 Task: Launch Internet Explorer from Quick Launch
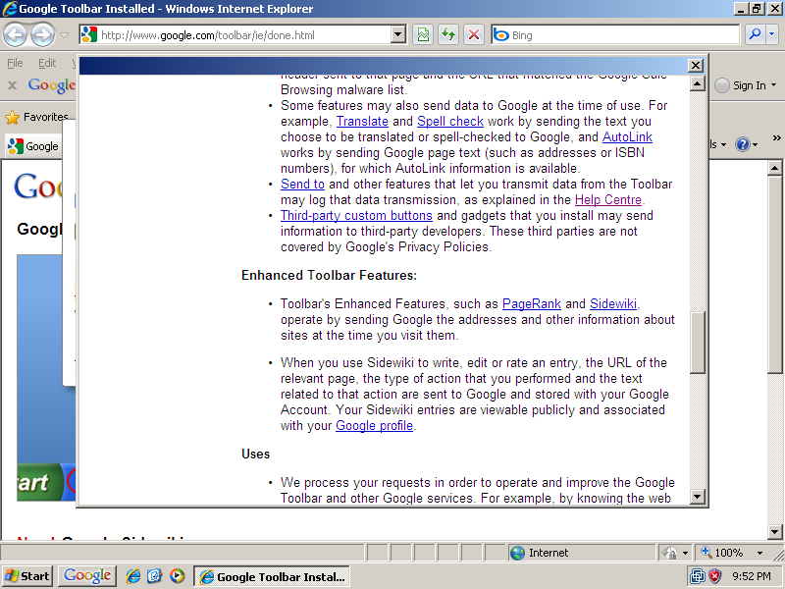tap(132, 576)
